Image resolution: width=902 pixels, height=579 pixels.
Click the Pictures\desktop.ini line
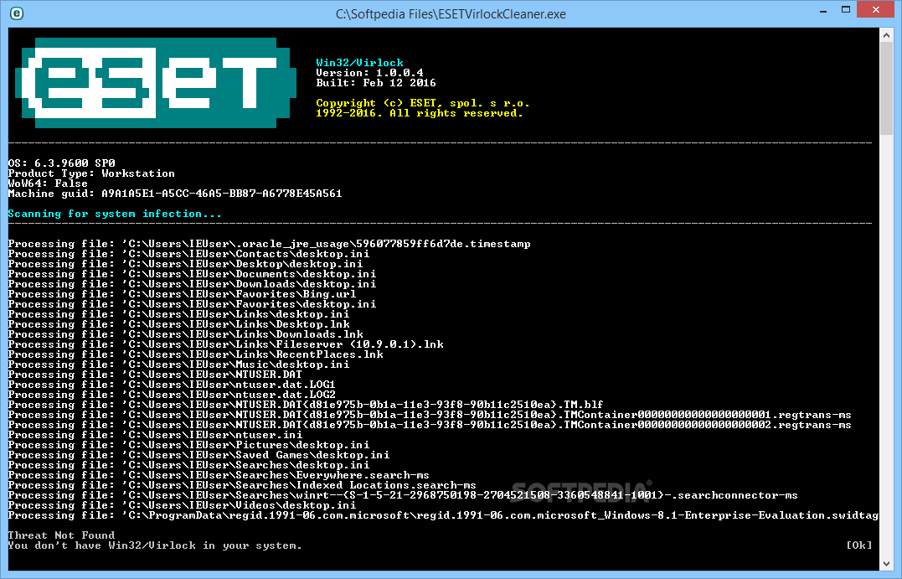coord(188,445)
